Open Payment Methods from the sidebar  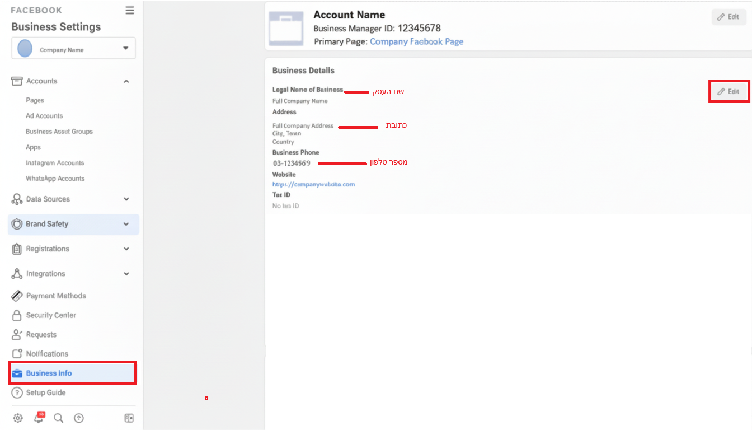(x=55, y=296)
